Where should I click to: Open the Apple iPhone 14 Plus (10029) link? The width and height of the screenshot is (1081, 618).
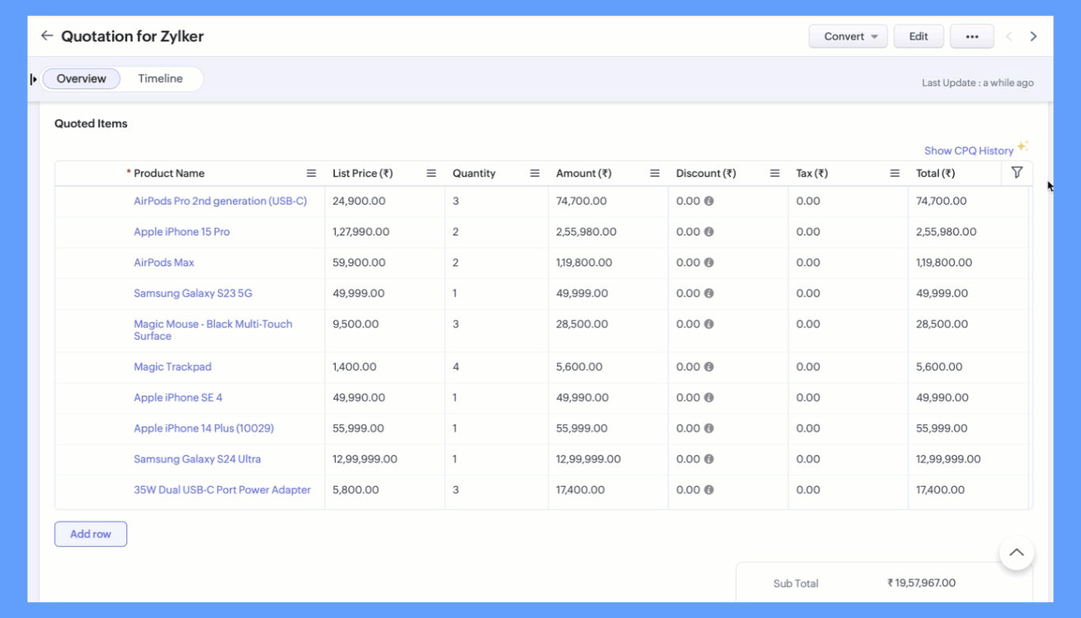[204, 428]
